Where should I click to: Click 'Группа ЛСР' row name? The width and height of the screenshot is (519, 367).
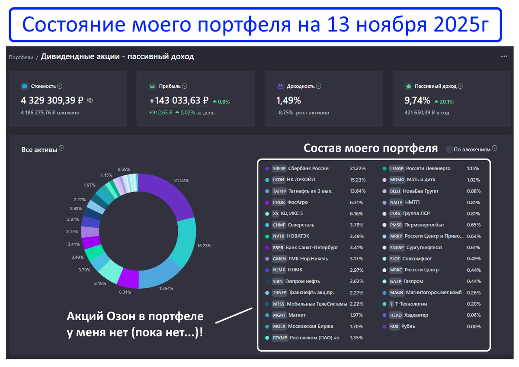[x=416, y=213]
